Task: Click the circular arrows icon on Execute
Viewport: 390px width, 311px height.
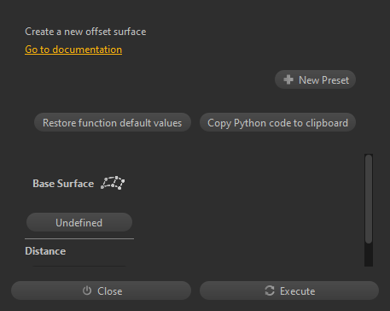Action: click(x=270, y=290)
